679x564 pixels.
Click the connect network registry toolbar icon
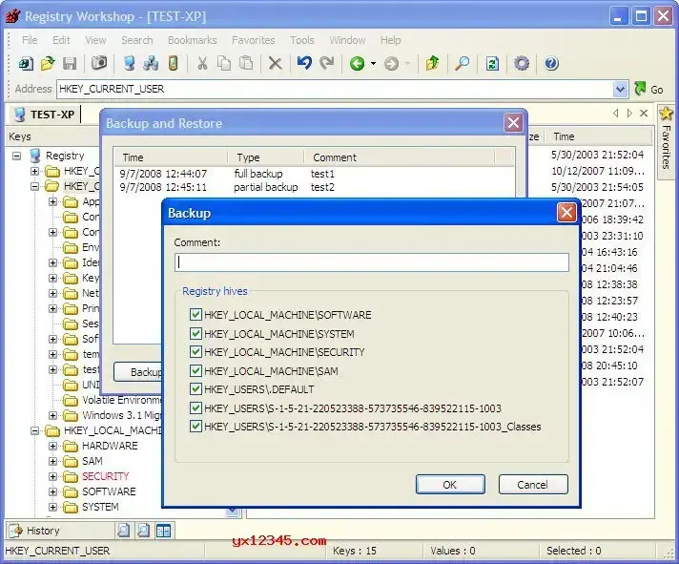pyautogui.click(x=151, y=64)
